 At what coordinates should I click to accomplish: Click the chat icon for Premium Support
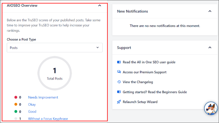click(119, 72)
